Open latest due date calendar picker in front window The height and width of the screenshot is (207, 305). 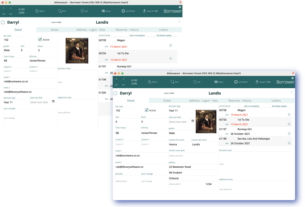tap(193, 121)
